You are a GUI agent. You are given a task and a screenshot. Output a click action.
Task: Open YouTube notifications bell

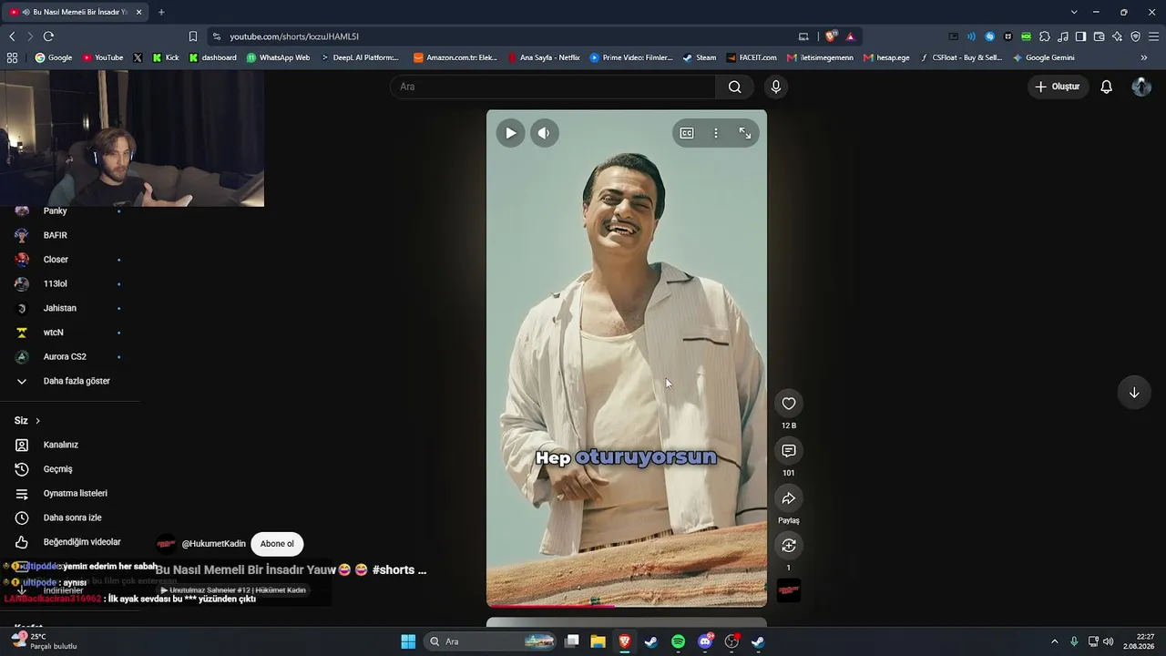pos(1107,87)
